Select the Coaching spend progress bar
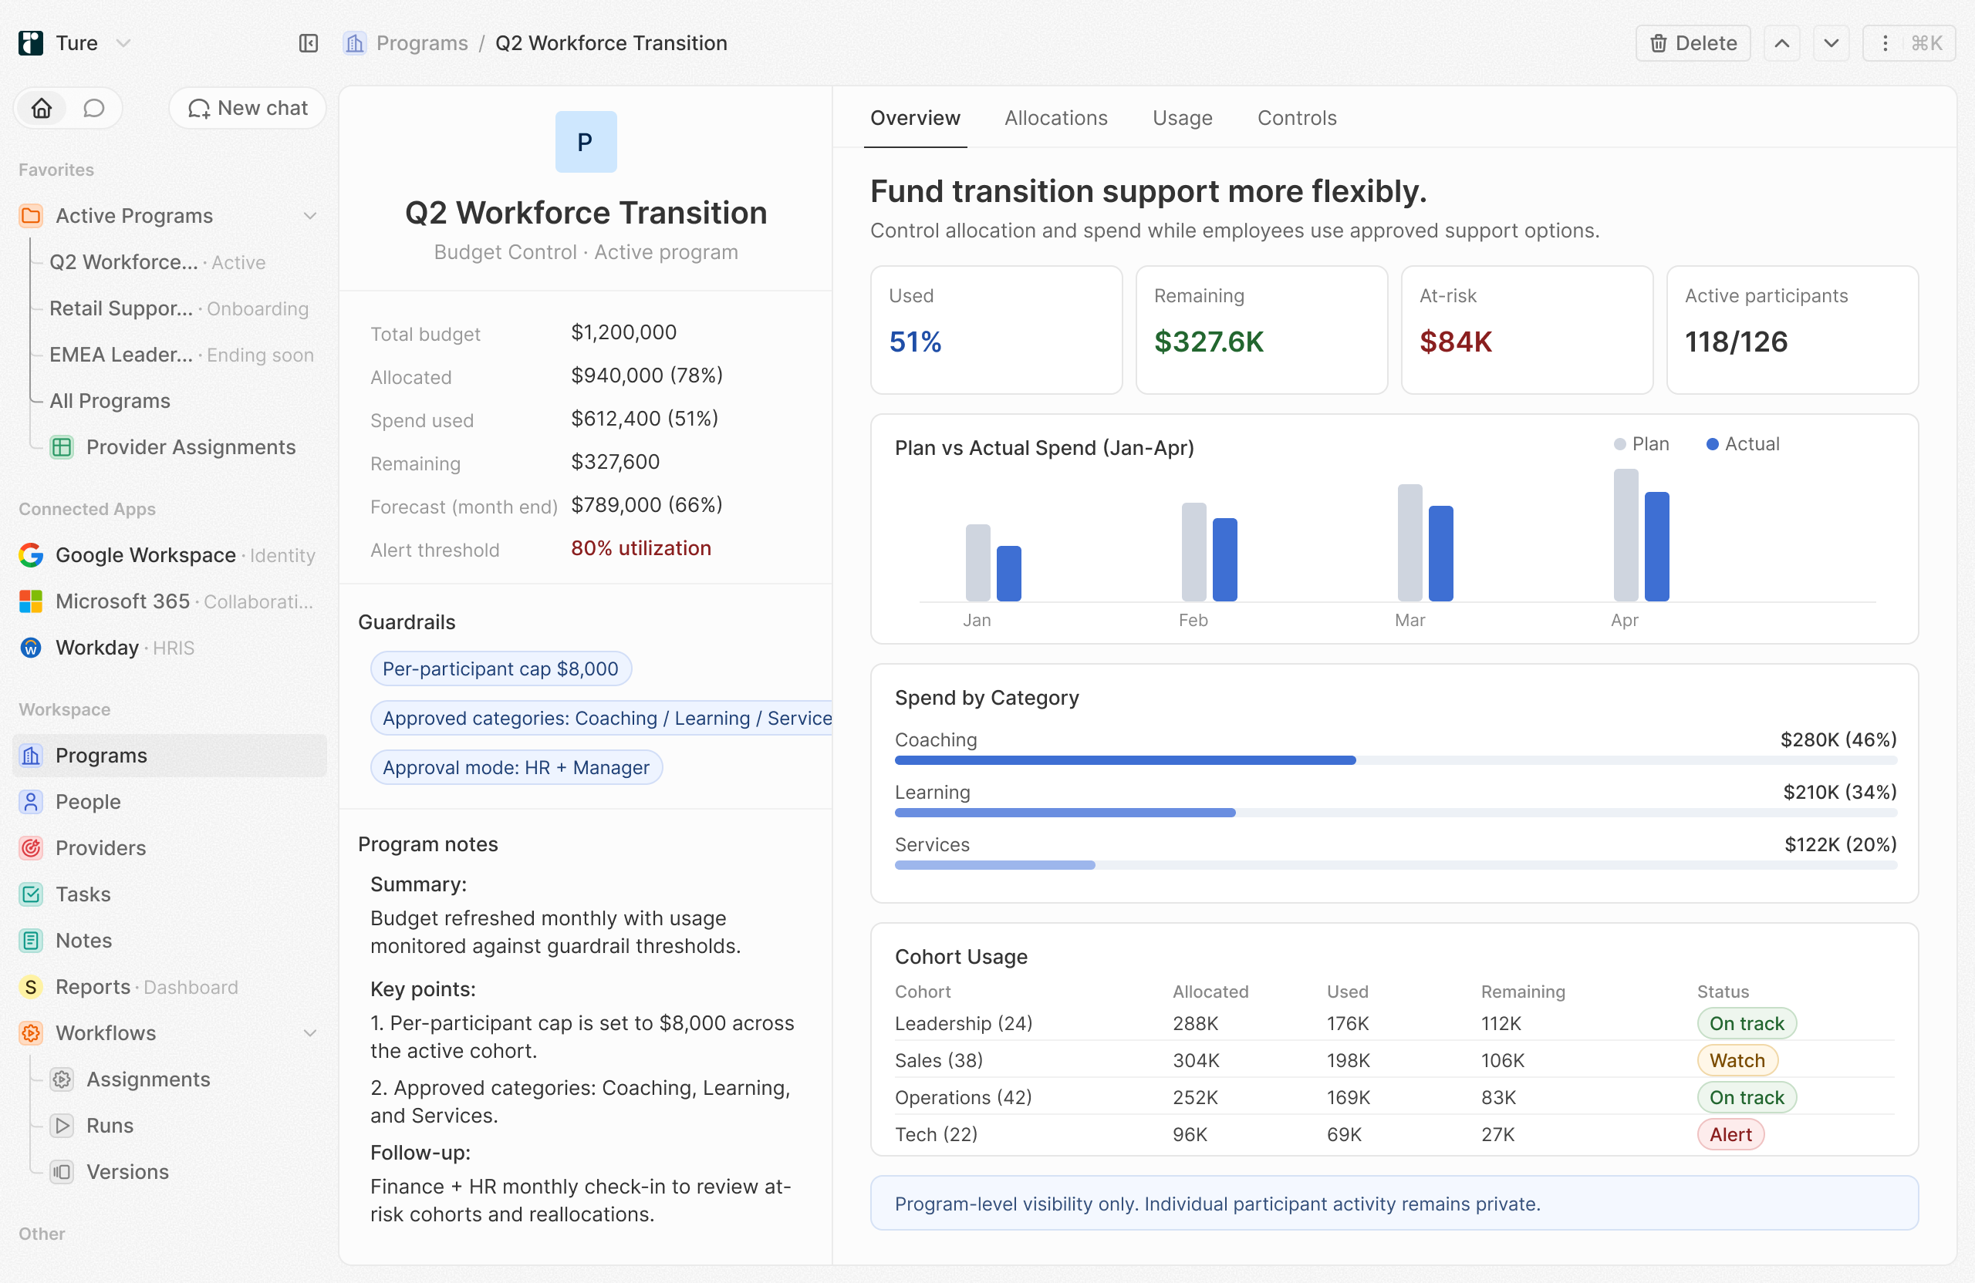The height and width of the screenshot is (1283, 1975). 1395,759
